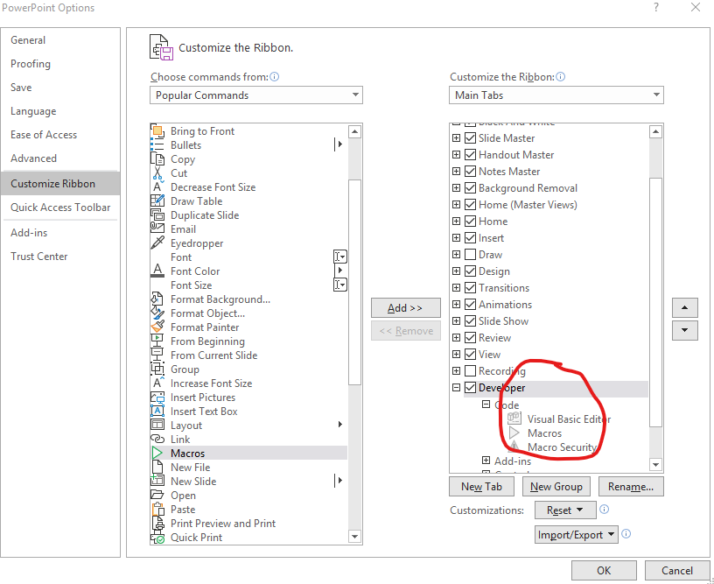The width and height of the screenshot is (714, 584).
Task: Click the From Current Slide icon
Action: [157, 355]
